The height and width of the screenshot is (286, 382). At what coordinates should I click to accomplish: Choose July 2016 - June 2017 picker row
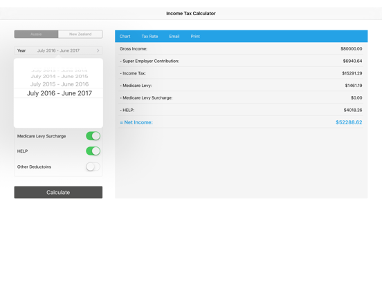pos(58,93)
